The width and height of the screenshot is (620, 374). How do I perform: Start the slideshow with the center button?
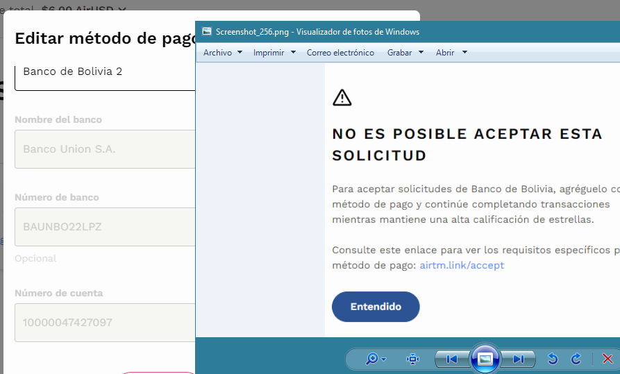[485, 359]
